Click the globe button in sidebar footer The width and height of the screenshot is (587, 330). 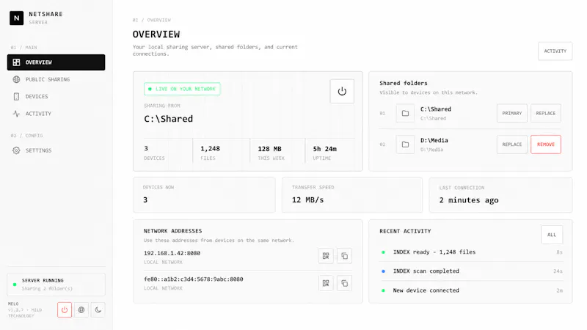click(81, 309)
